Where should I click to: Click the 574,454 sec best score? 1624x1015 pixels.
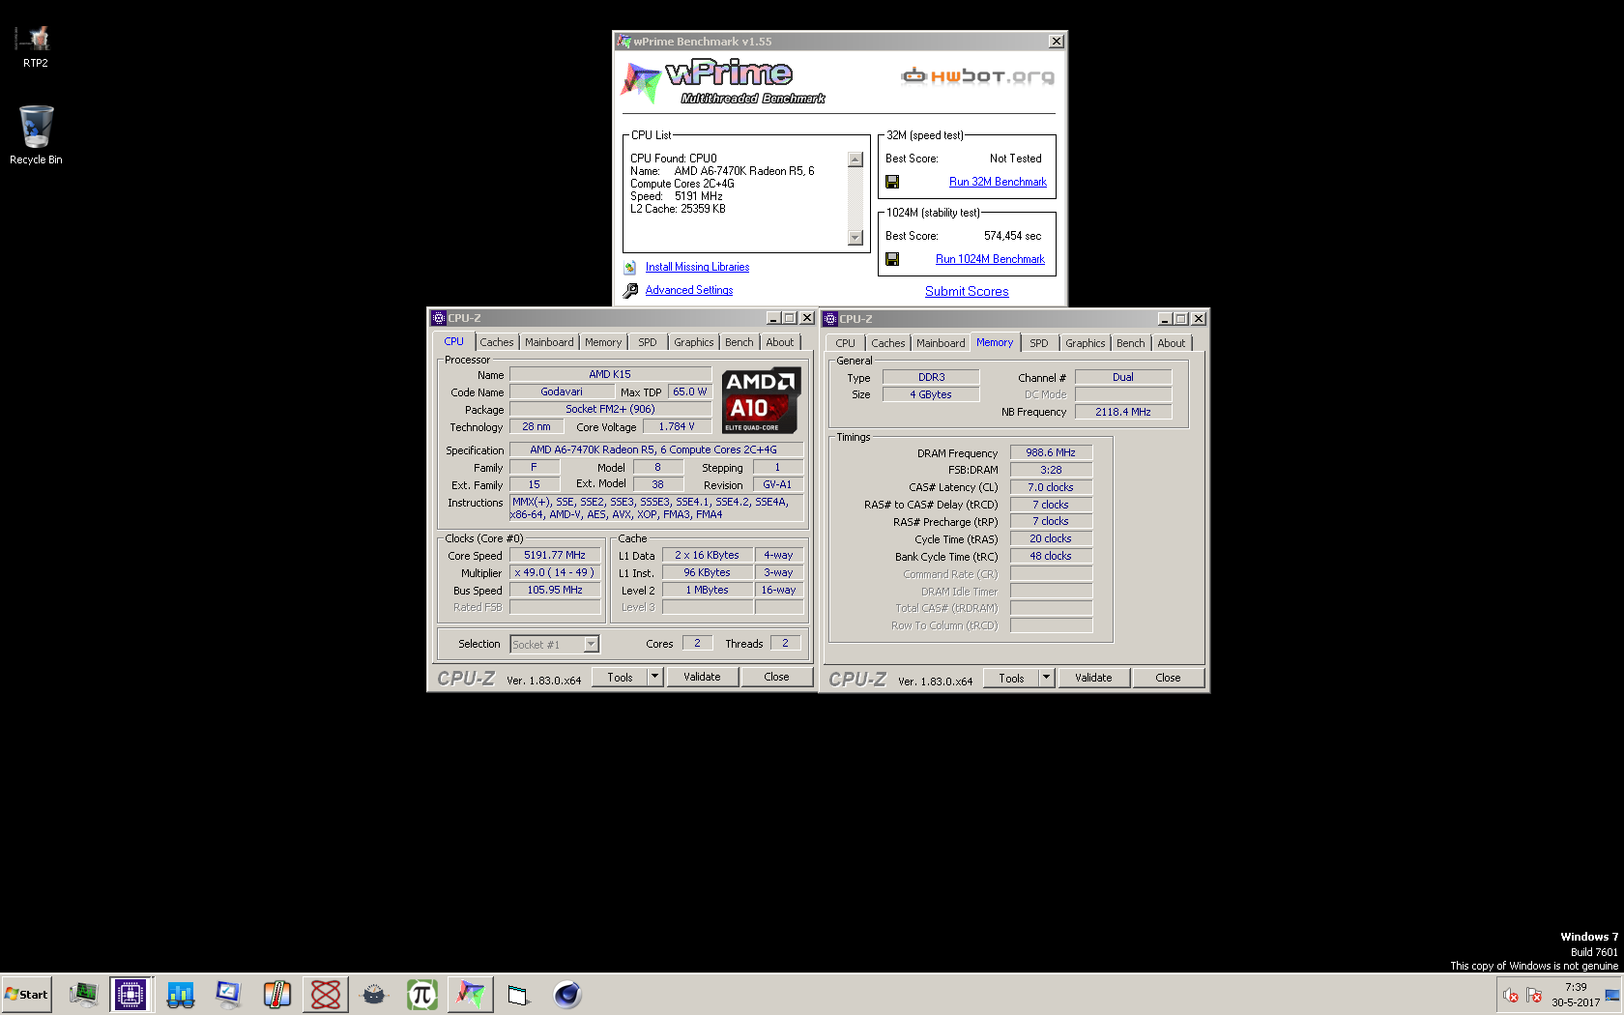(1013, 236)
